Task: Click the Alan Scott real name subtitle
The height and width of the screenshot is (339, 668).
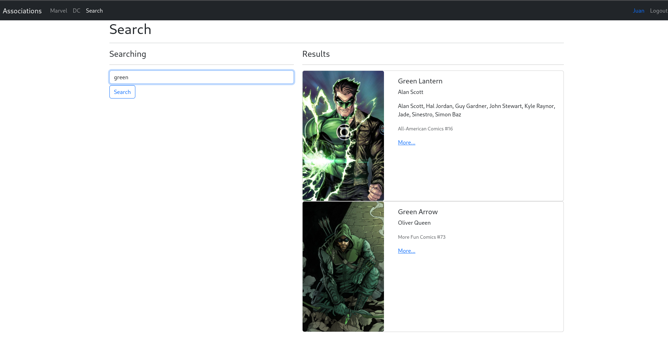Action: 411,92
